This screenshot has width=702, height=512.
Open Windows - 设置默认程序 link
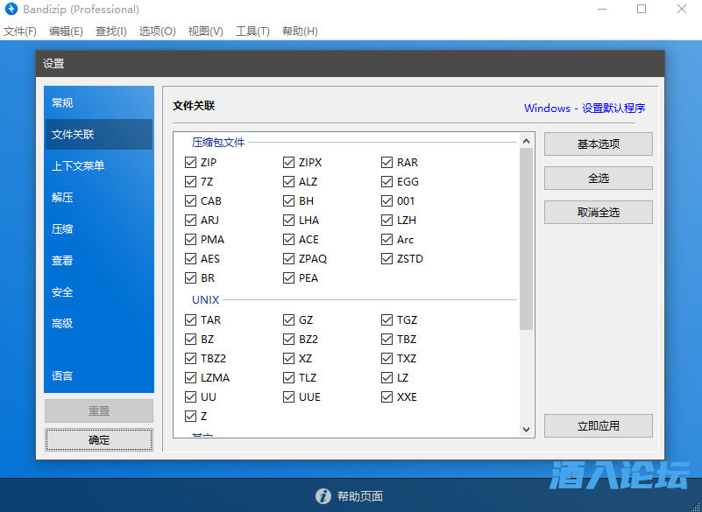pyautogui.click(x=585, y=109)
